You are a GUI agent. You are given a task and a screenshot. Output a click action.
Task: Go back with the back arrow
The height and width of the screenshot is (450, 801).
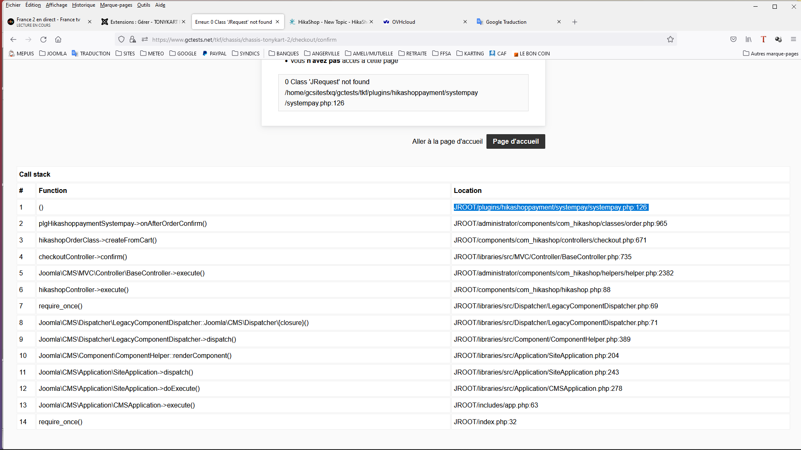[x=13, y=40]
